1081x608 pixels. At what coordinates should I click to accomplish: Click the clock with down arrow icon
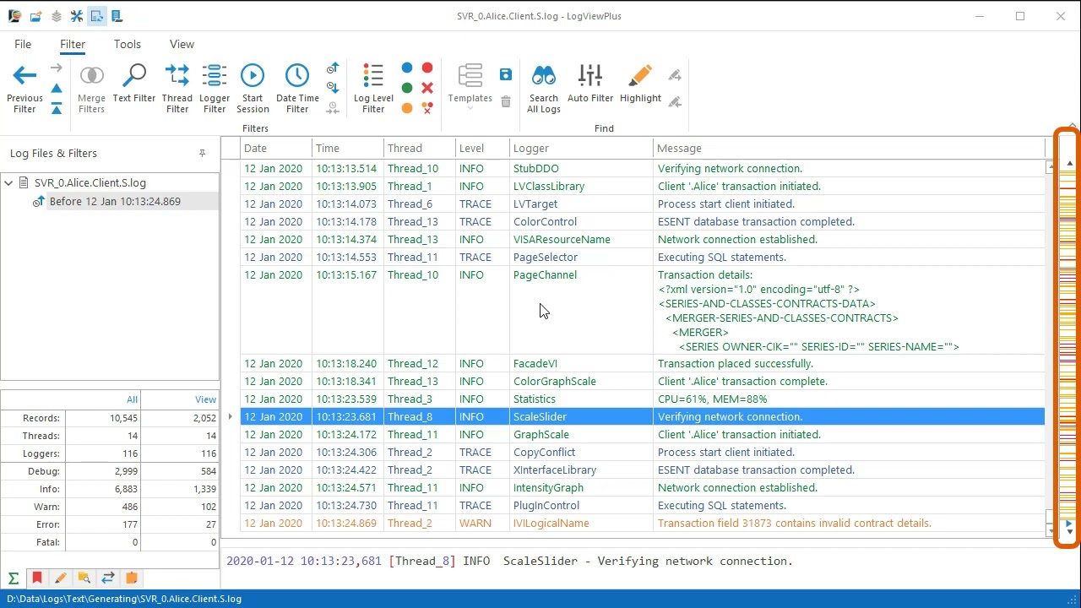pos(333,88)
